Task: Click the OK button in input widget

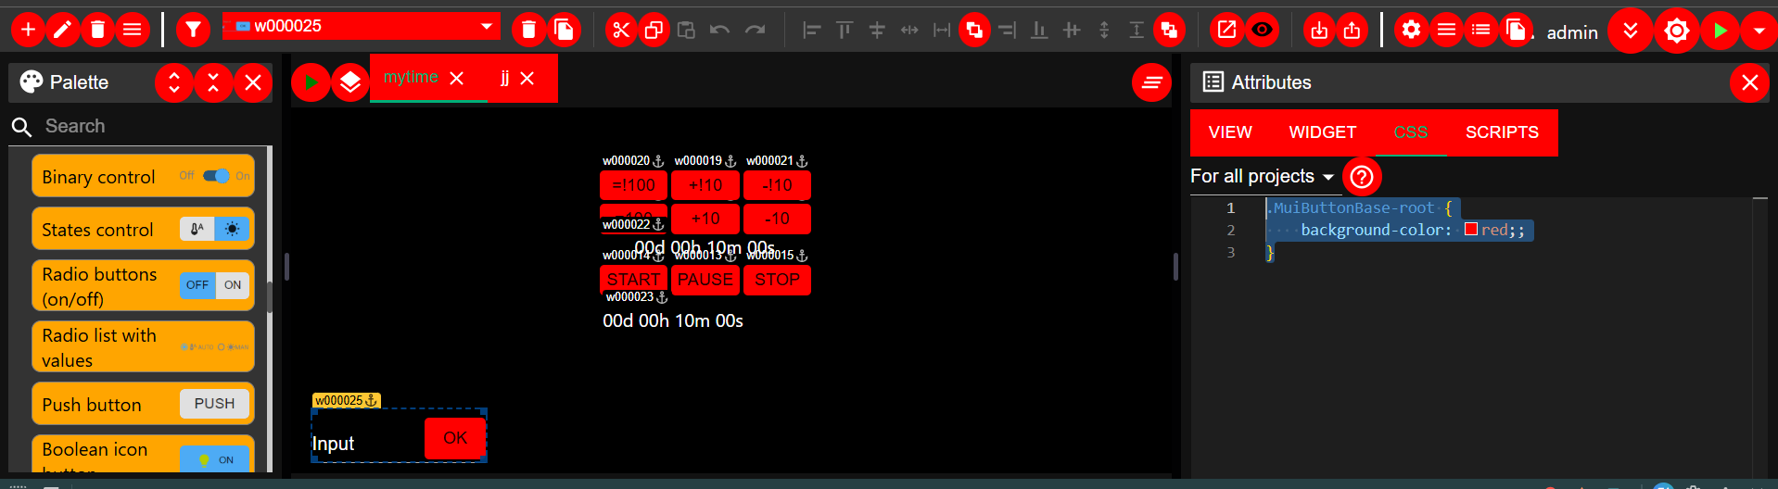Action: [x=455, y=438]
